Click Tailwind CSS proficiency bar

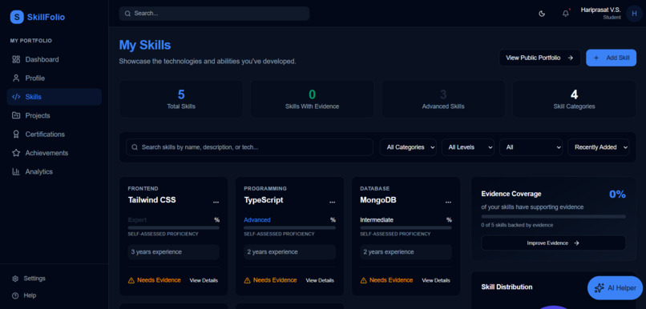pos(173,227)
